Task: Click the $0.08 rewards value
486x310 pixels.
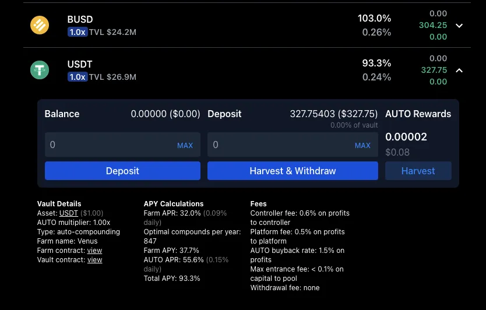Action: 397,152
